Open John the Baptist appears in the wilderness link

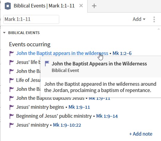[x=62, y=53]
